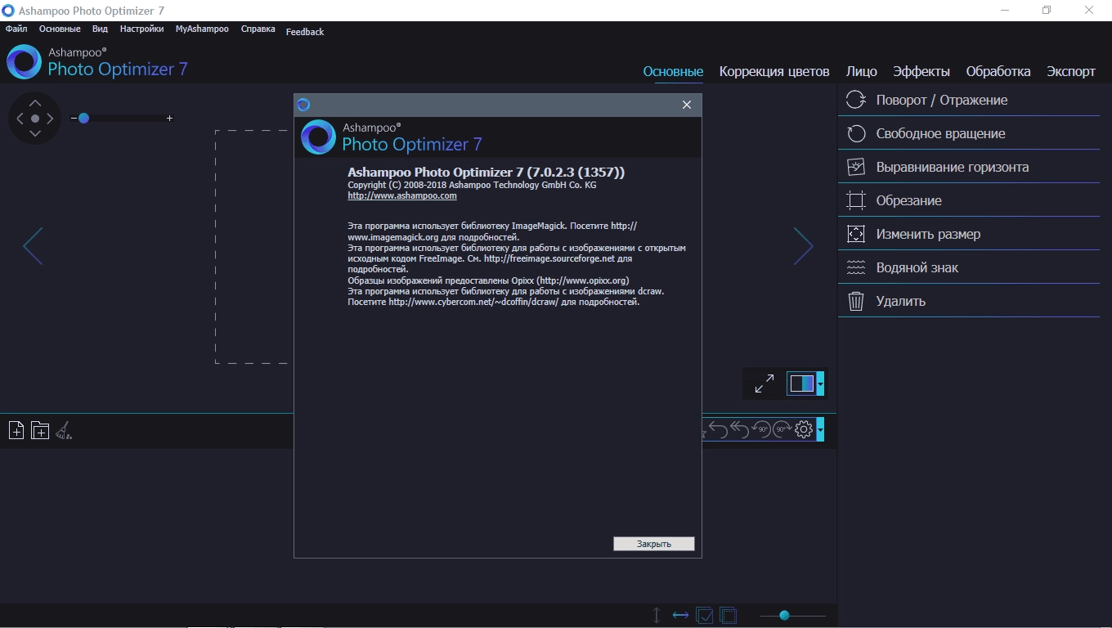Close the About dialog with X

[x=687, y=105]
